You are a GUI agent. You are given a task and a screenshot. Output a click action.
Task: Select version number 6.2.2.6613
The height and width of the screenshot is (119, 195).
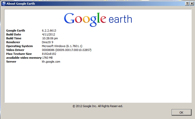(x=49, y=31)
